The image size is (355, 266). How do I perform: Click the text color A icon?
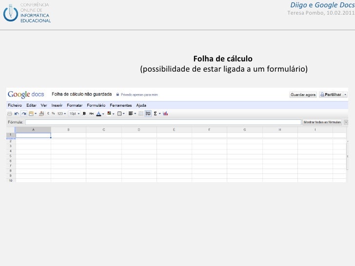[99, 114]
